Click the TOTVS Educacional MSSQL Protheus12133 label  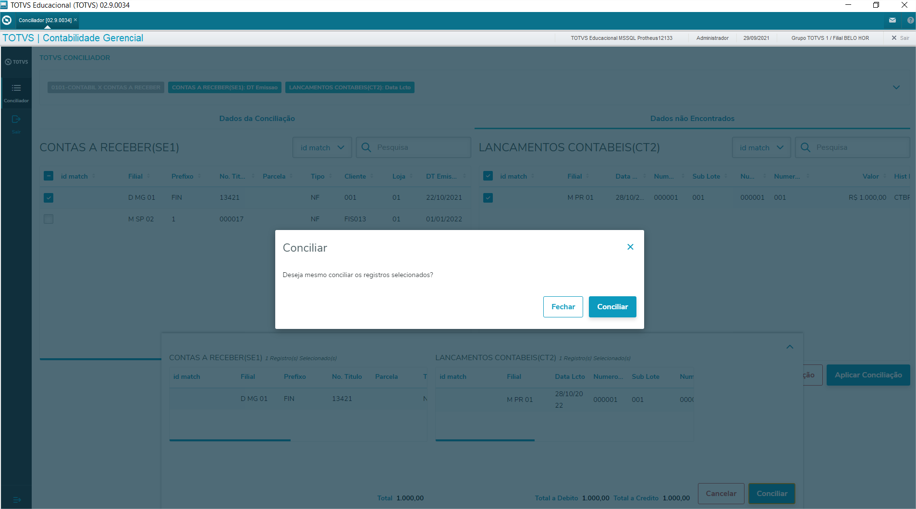click(622, 38)
